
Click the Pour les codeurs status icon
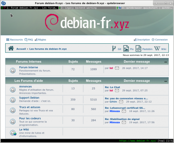13,122
